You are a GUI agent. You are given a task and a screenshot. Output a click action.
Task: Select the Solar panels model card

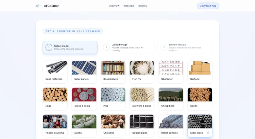[84, 72]
